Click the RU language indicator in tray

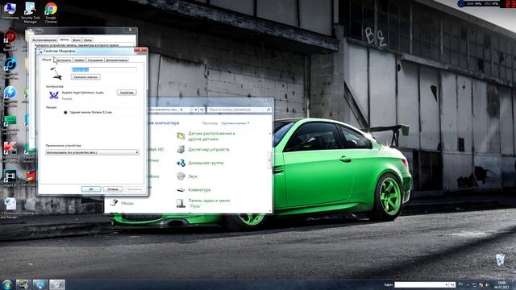[460, 284]
